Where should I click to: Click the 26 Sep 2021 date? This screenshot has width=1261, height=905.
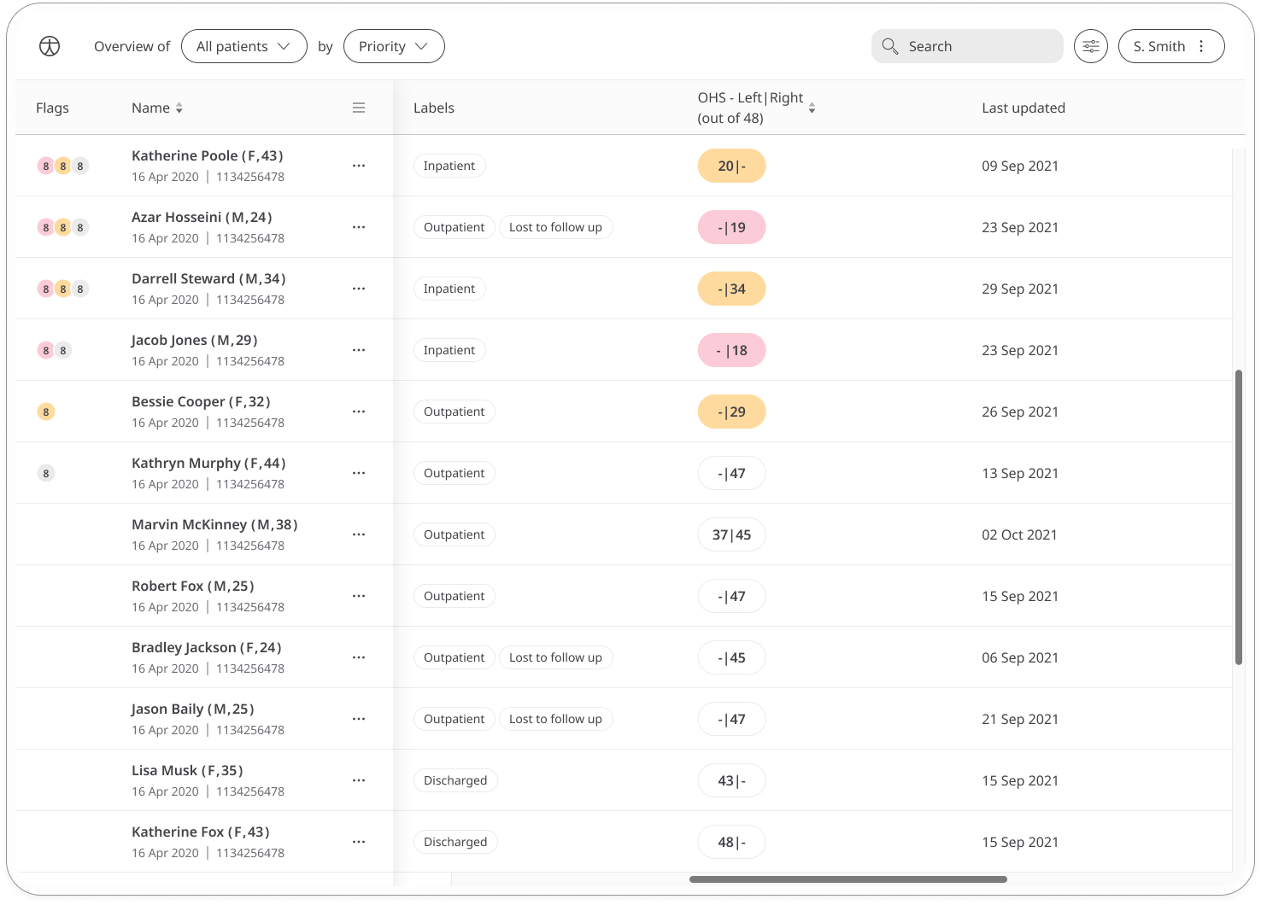[x=1020, y=412]
